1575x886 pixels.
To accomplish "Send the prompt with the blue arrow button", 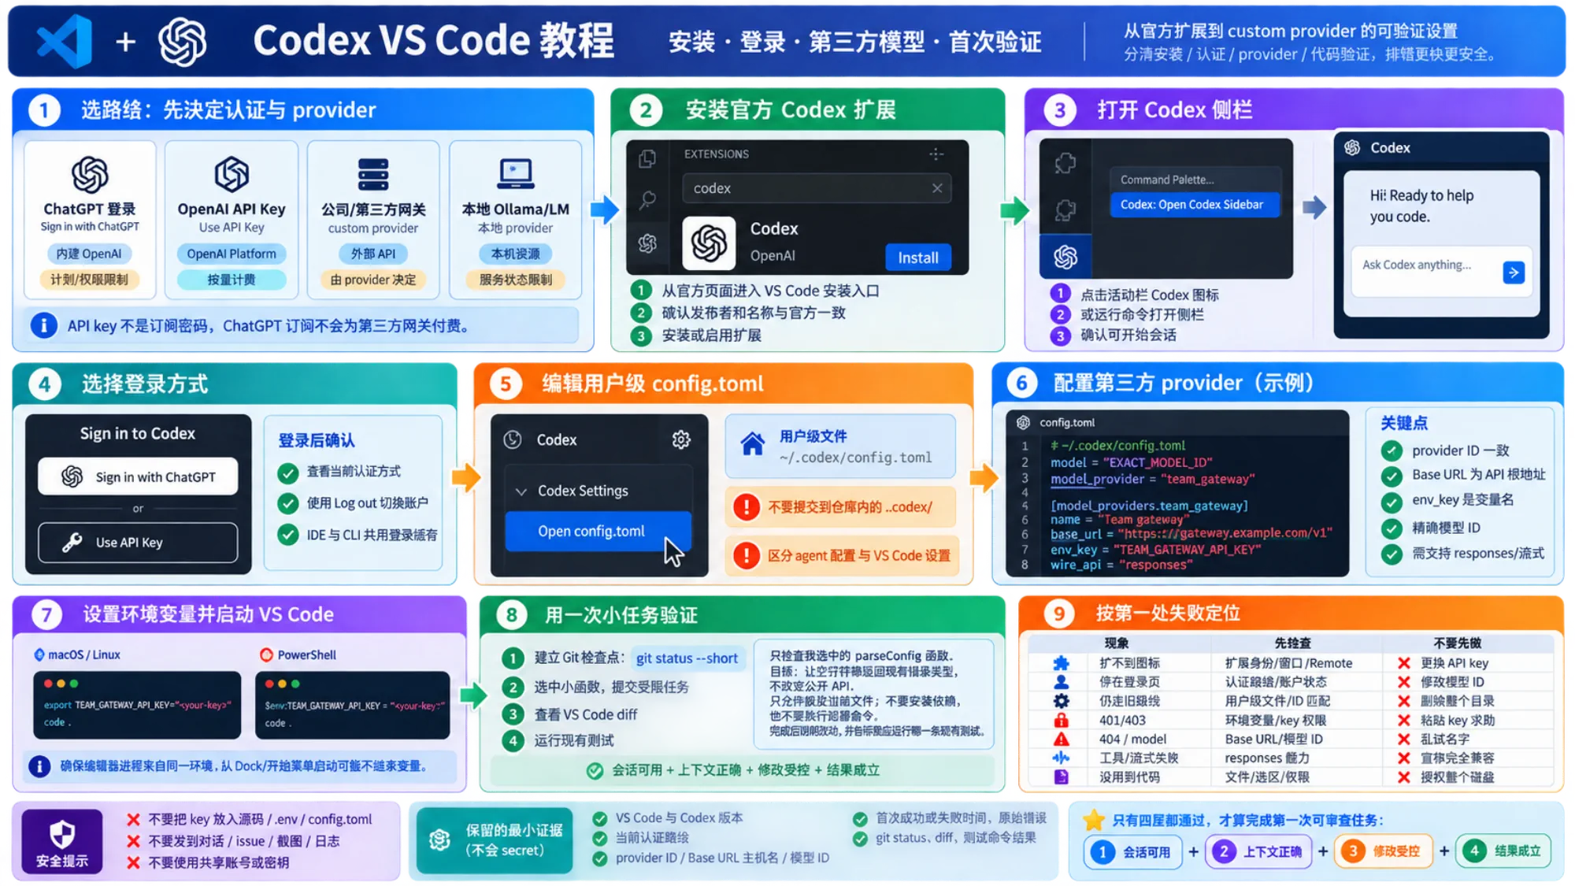I will [x=1514, y=272].
